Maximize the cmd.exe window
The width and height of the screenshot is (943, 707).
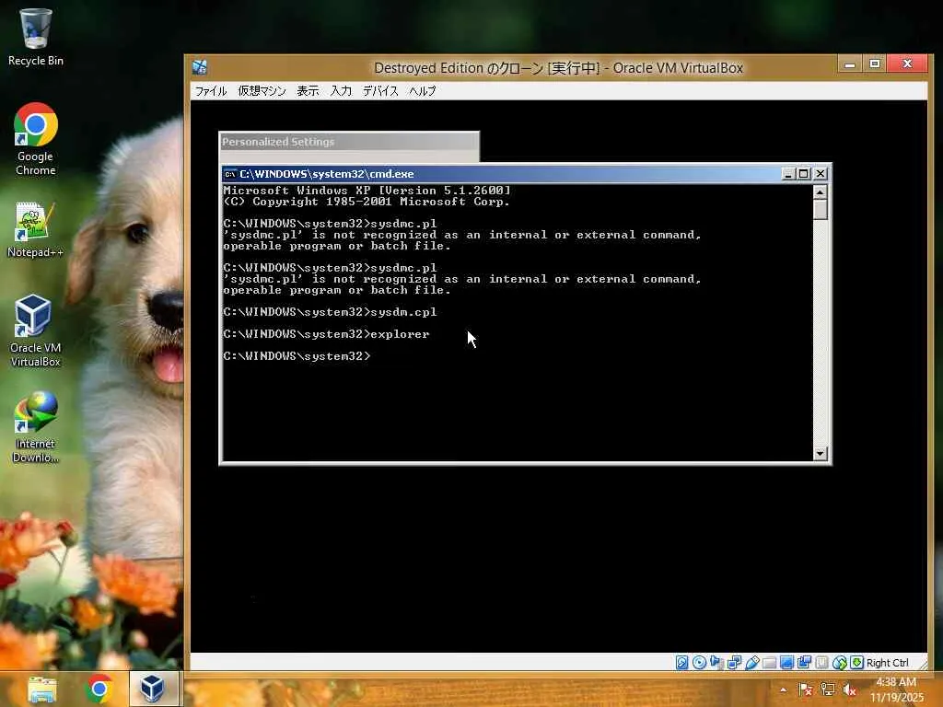[x=804, y=174]
